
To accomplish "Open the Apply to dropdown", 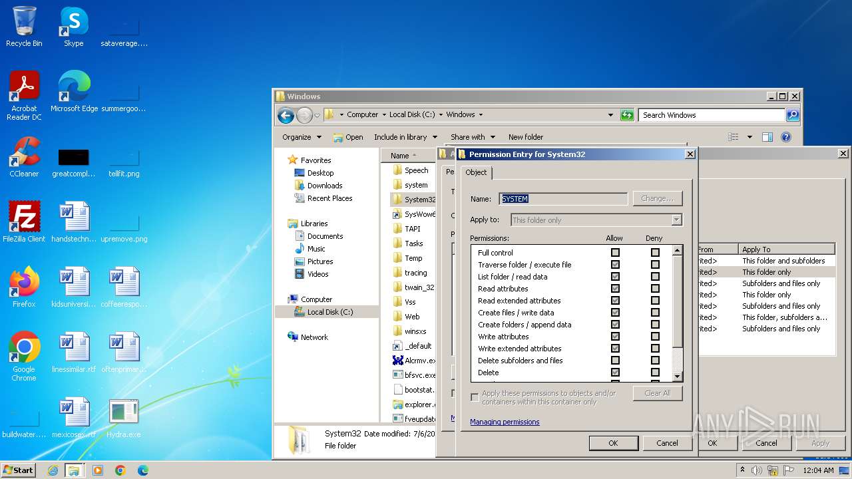I will pyautogui.click(x=676, y=220).
